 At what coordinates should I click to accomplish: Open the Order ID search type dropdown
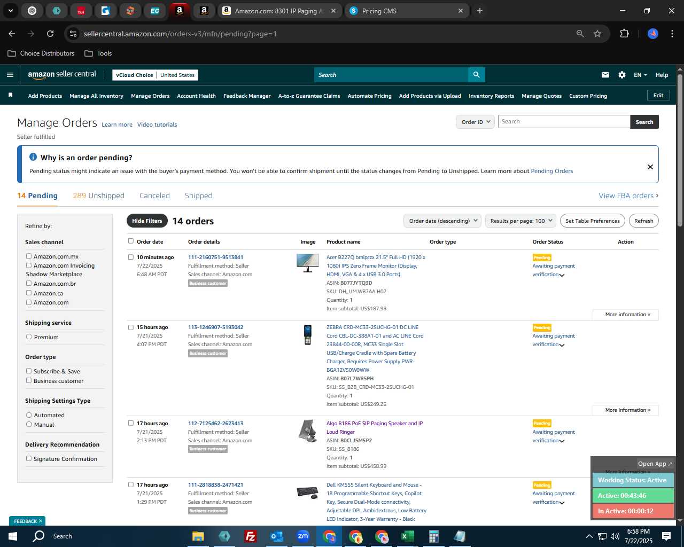point(475,122)
